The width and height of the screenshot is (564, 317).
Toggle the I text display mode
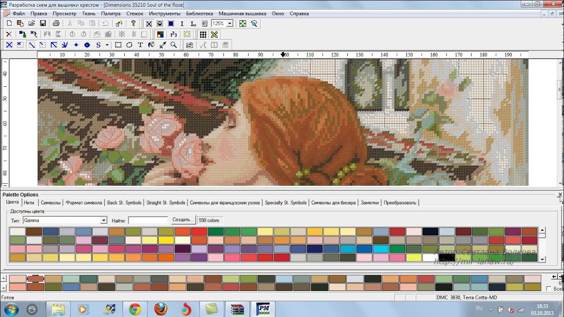[182, 23]
